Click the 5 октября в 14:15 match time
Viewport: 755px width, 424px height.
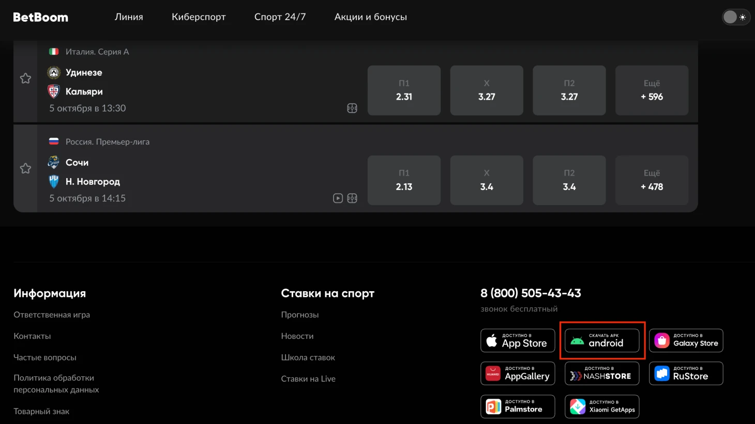[x=87, y=198]
